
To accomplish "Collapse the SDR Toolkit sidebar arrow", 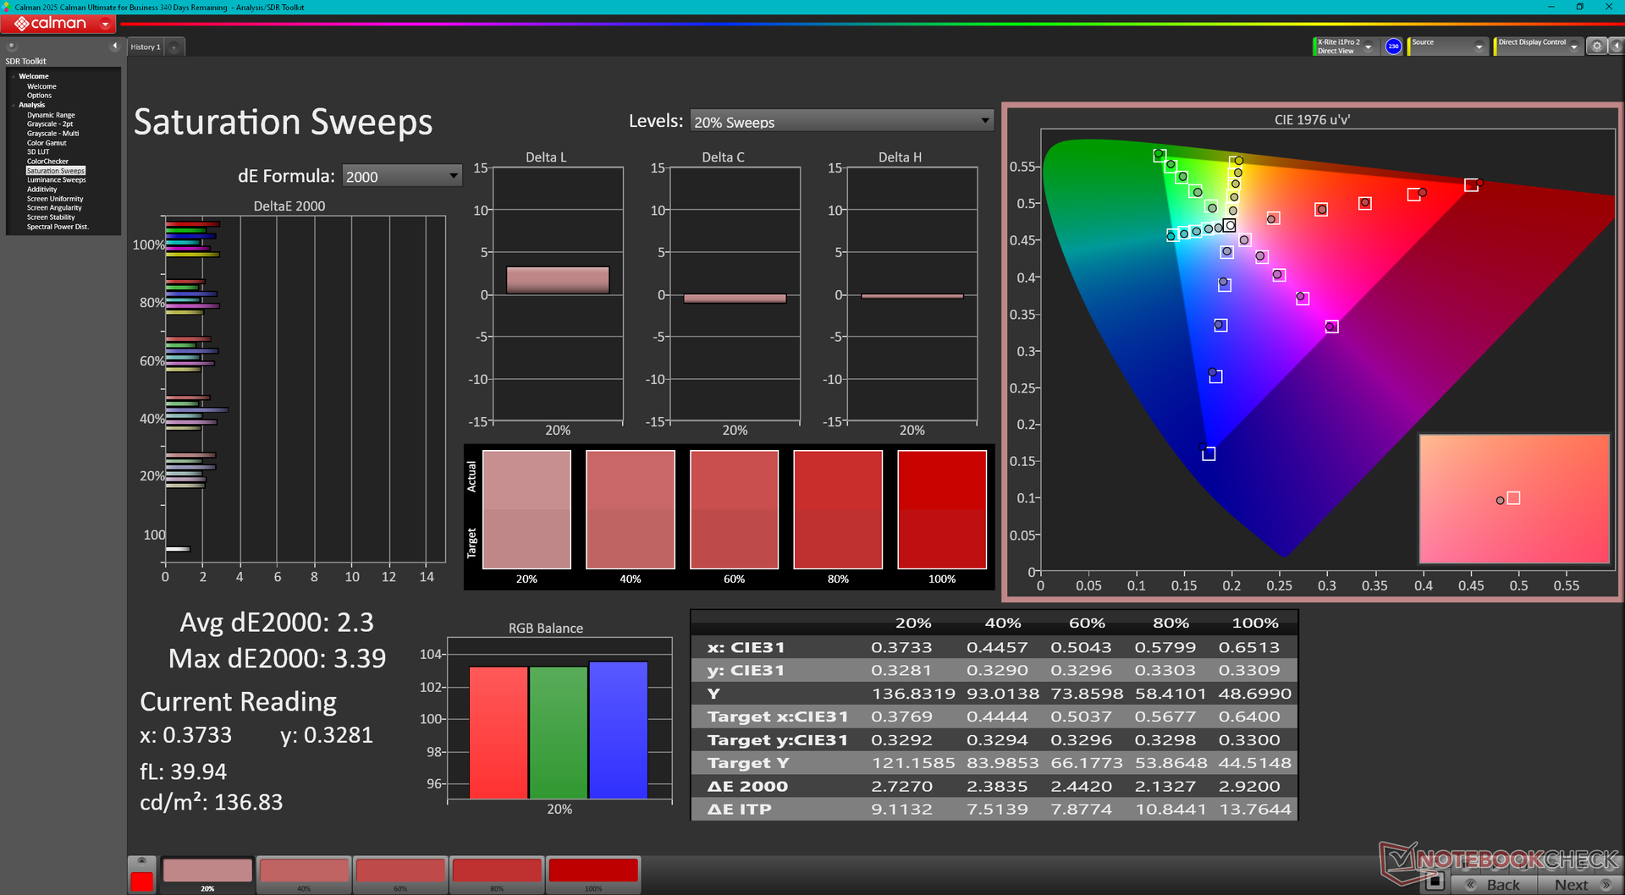I will point(114,47).
